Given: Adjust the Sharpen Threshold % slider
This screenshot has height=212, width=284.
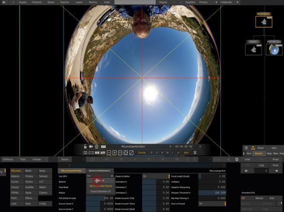Looking at the screenshot, I should [212, 193].
